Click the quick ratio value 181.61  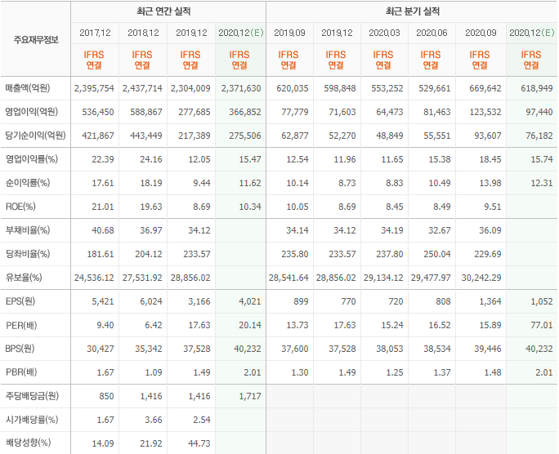pos(101,254)
